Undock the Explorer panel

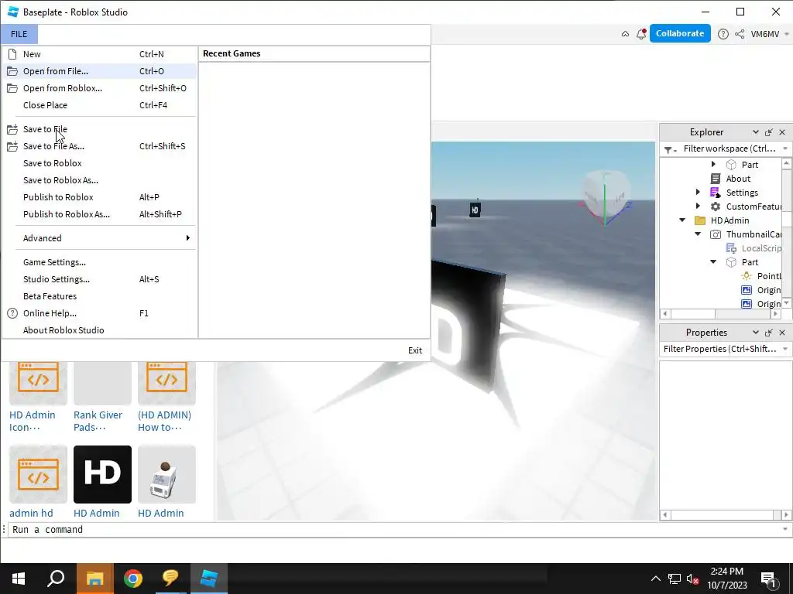pyautogui.click(x=769, y=132)
